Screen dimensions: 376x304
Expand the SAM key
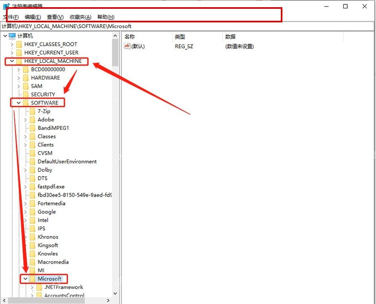click(x=19, y=86)
